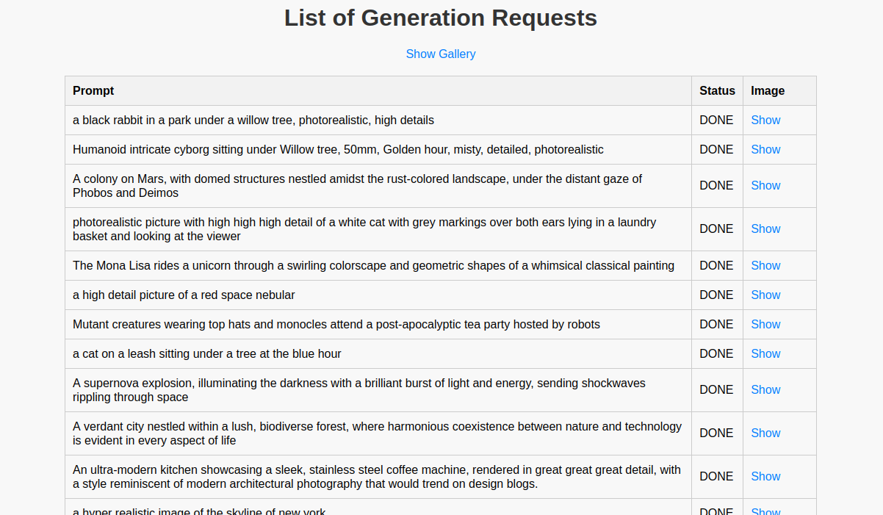Show image for red space nebular prompt
883x515 pixels.
[x=765, y=295]
